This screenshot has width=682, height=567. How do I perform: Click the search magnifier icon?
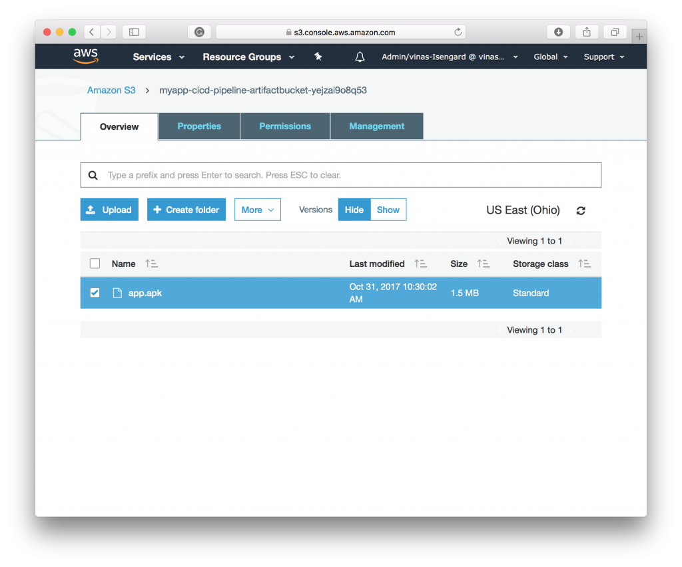pyautogui.click(x=93, y=175)
